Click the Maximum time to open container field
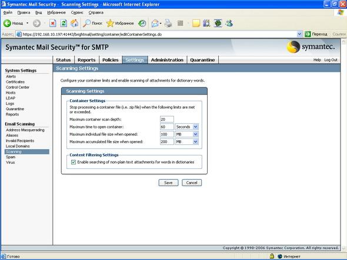Screen dimensions: 347x260 [166, 127]
